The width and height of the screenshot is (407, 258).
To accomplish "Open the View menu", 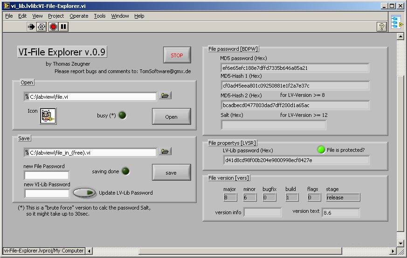I will pyautogui.click(x=37, y=16).
